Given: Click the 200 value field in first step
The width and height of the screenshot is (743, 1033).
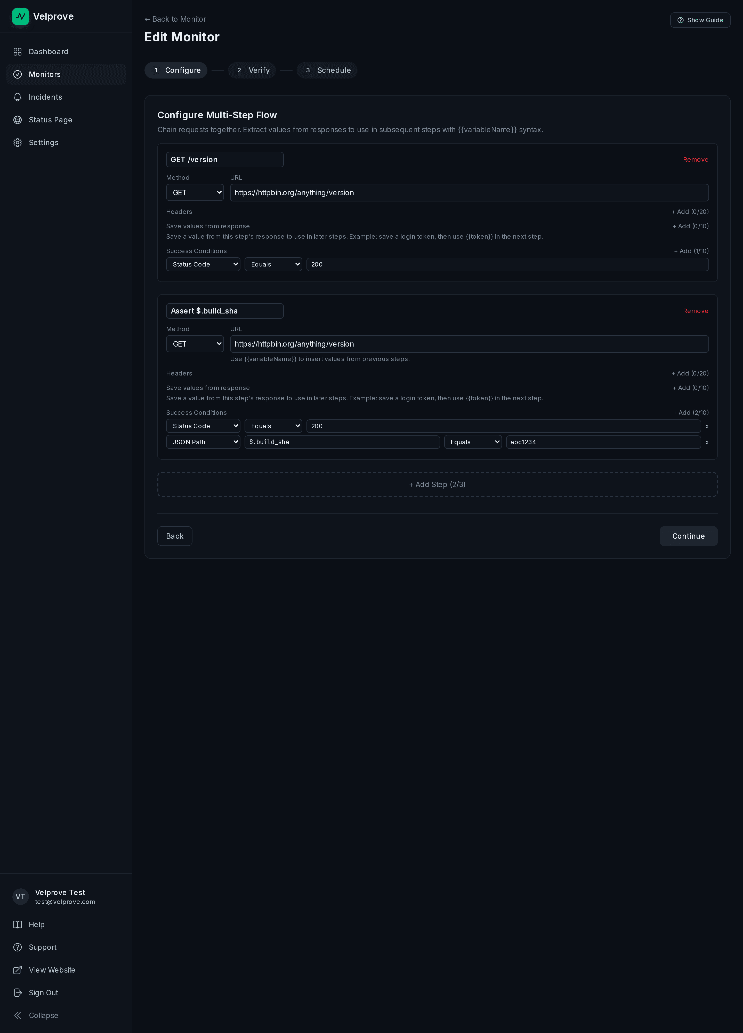Looking at the screenshot, I should click(x=507, y=265).
